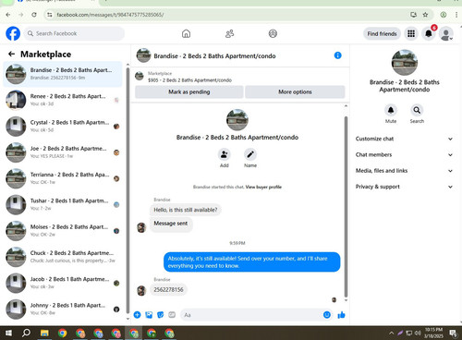Click the Hello, is this still available? message
462x340 pixels.
[x=186, y=210]
